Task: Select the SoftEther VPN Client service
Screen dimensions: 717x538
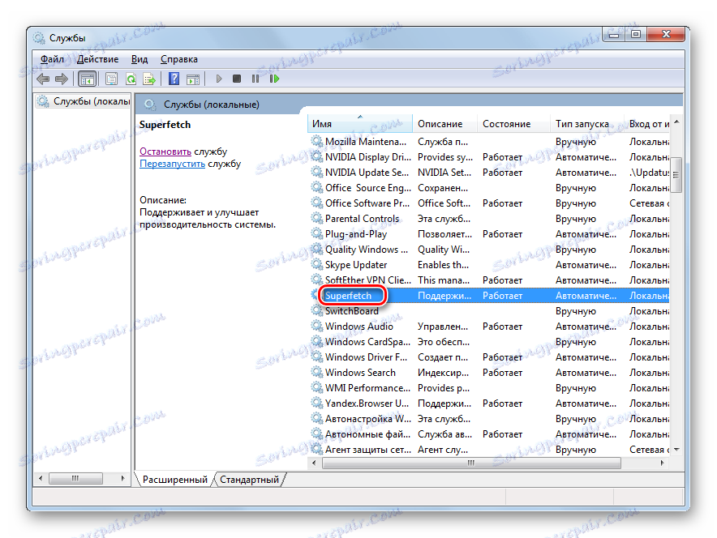Action: point(489,280)
